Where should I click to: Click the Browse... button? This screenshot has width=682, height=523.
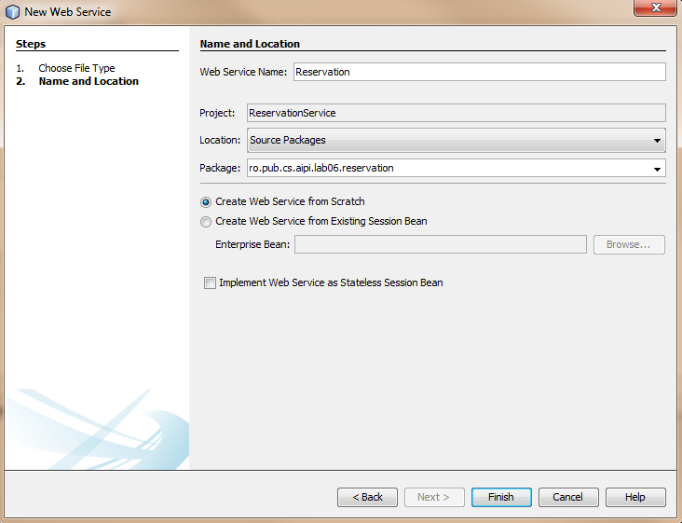pos(629,244)
